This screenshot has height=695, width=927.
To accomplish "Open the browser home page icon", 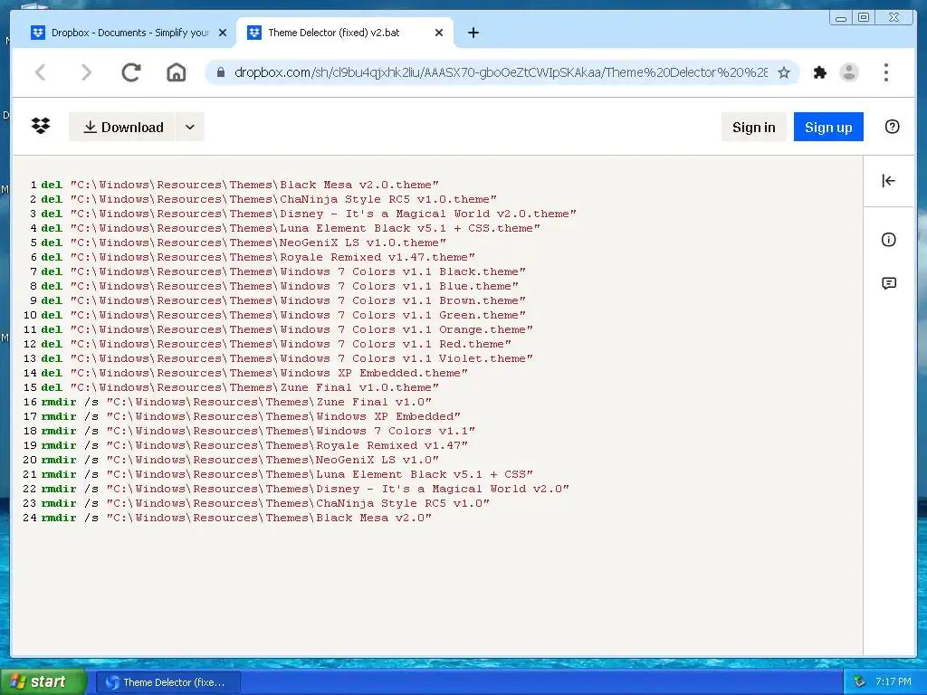I will coord(177,72).
